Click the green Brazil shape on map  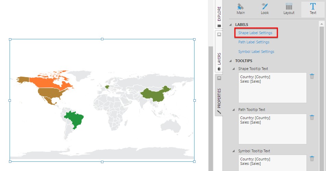(75, 118)
